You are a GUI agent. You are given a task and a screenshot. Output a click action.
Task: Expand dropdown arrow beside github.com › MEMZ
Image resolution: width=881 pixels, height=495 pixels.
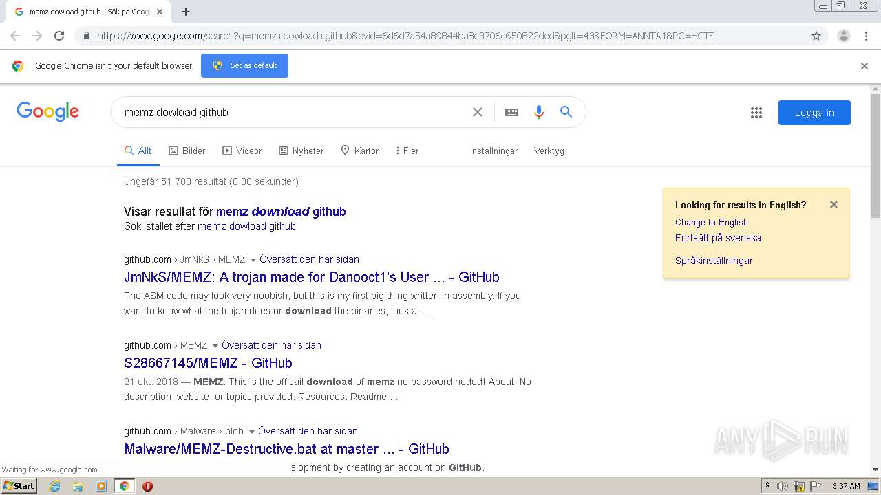coord(215,346)
